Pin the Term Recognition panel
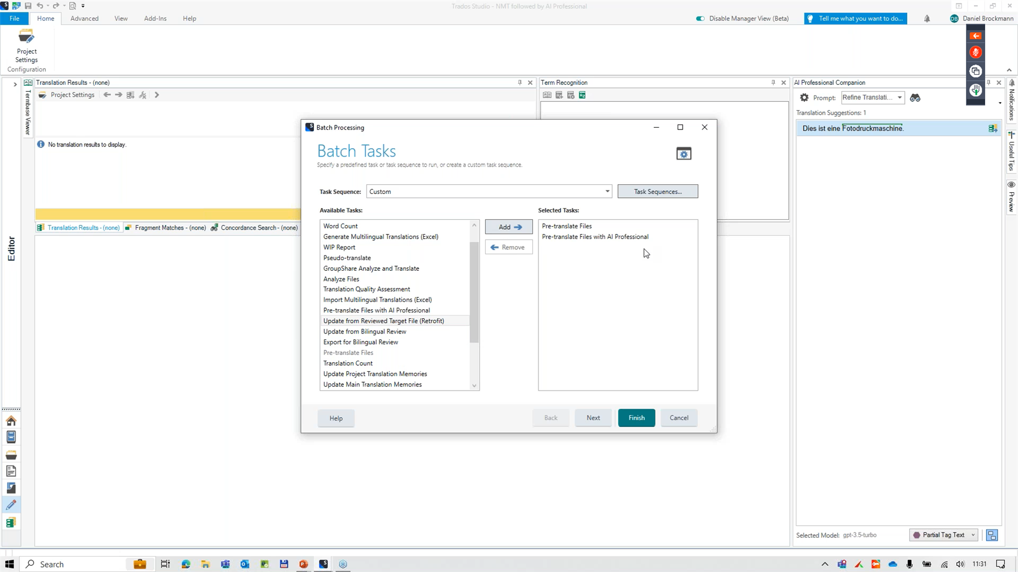Image resolution: width=1018 pixels, height=572 pixels. coord(773,83)
